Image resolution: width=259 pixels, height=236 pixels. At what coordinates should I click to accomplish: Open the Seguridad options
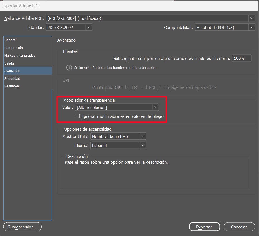[x=12, y=79]
